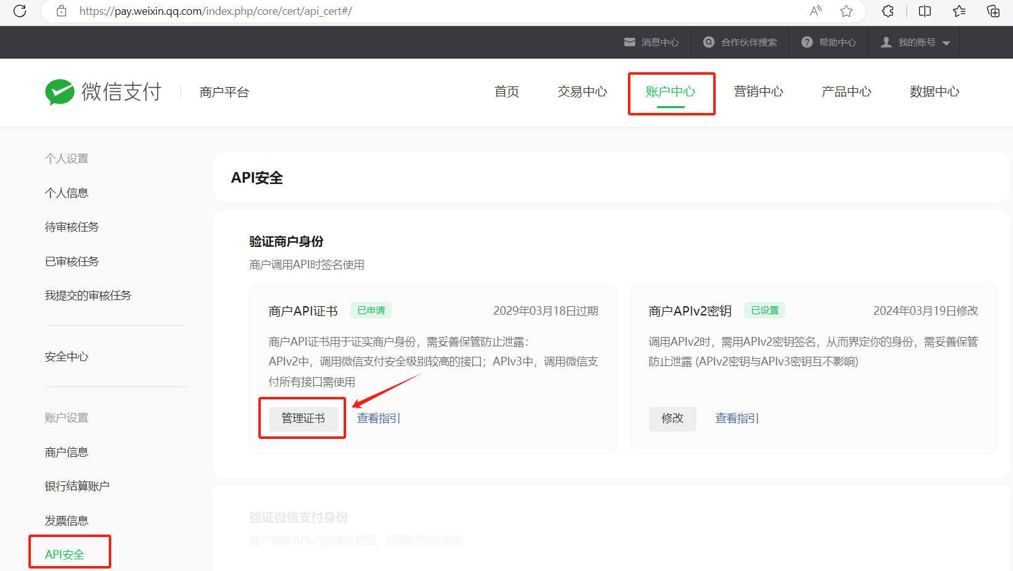The width and height of the screenshot is (1013, 571).
Task: Open browser extensions puzzle icon
Action: [888, 11]
